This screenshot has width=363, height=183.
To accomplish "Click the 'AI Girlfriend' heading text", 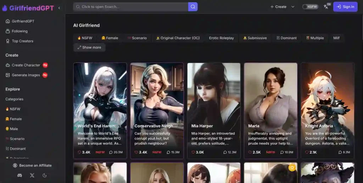I will pyautogui.click(x=86, y=25).
